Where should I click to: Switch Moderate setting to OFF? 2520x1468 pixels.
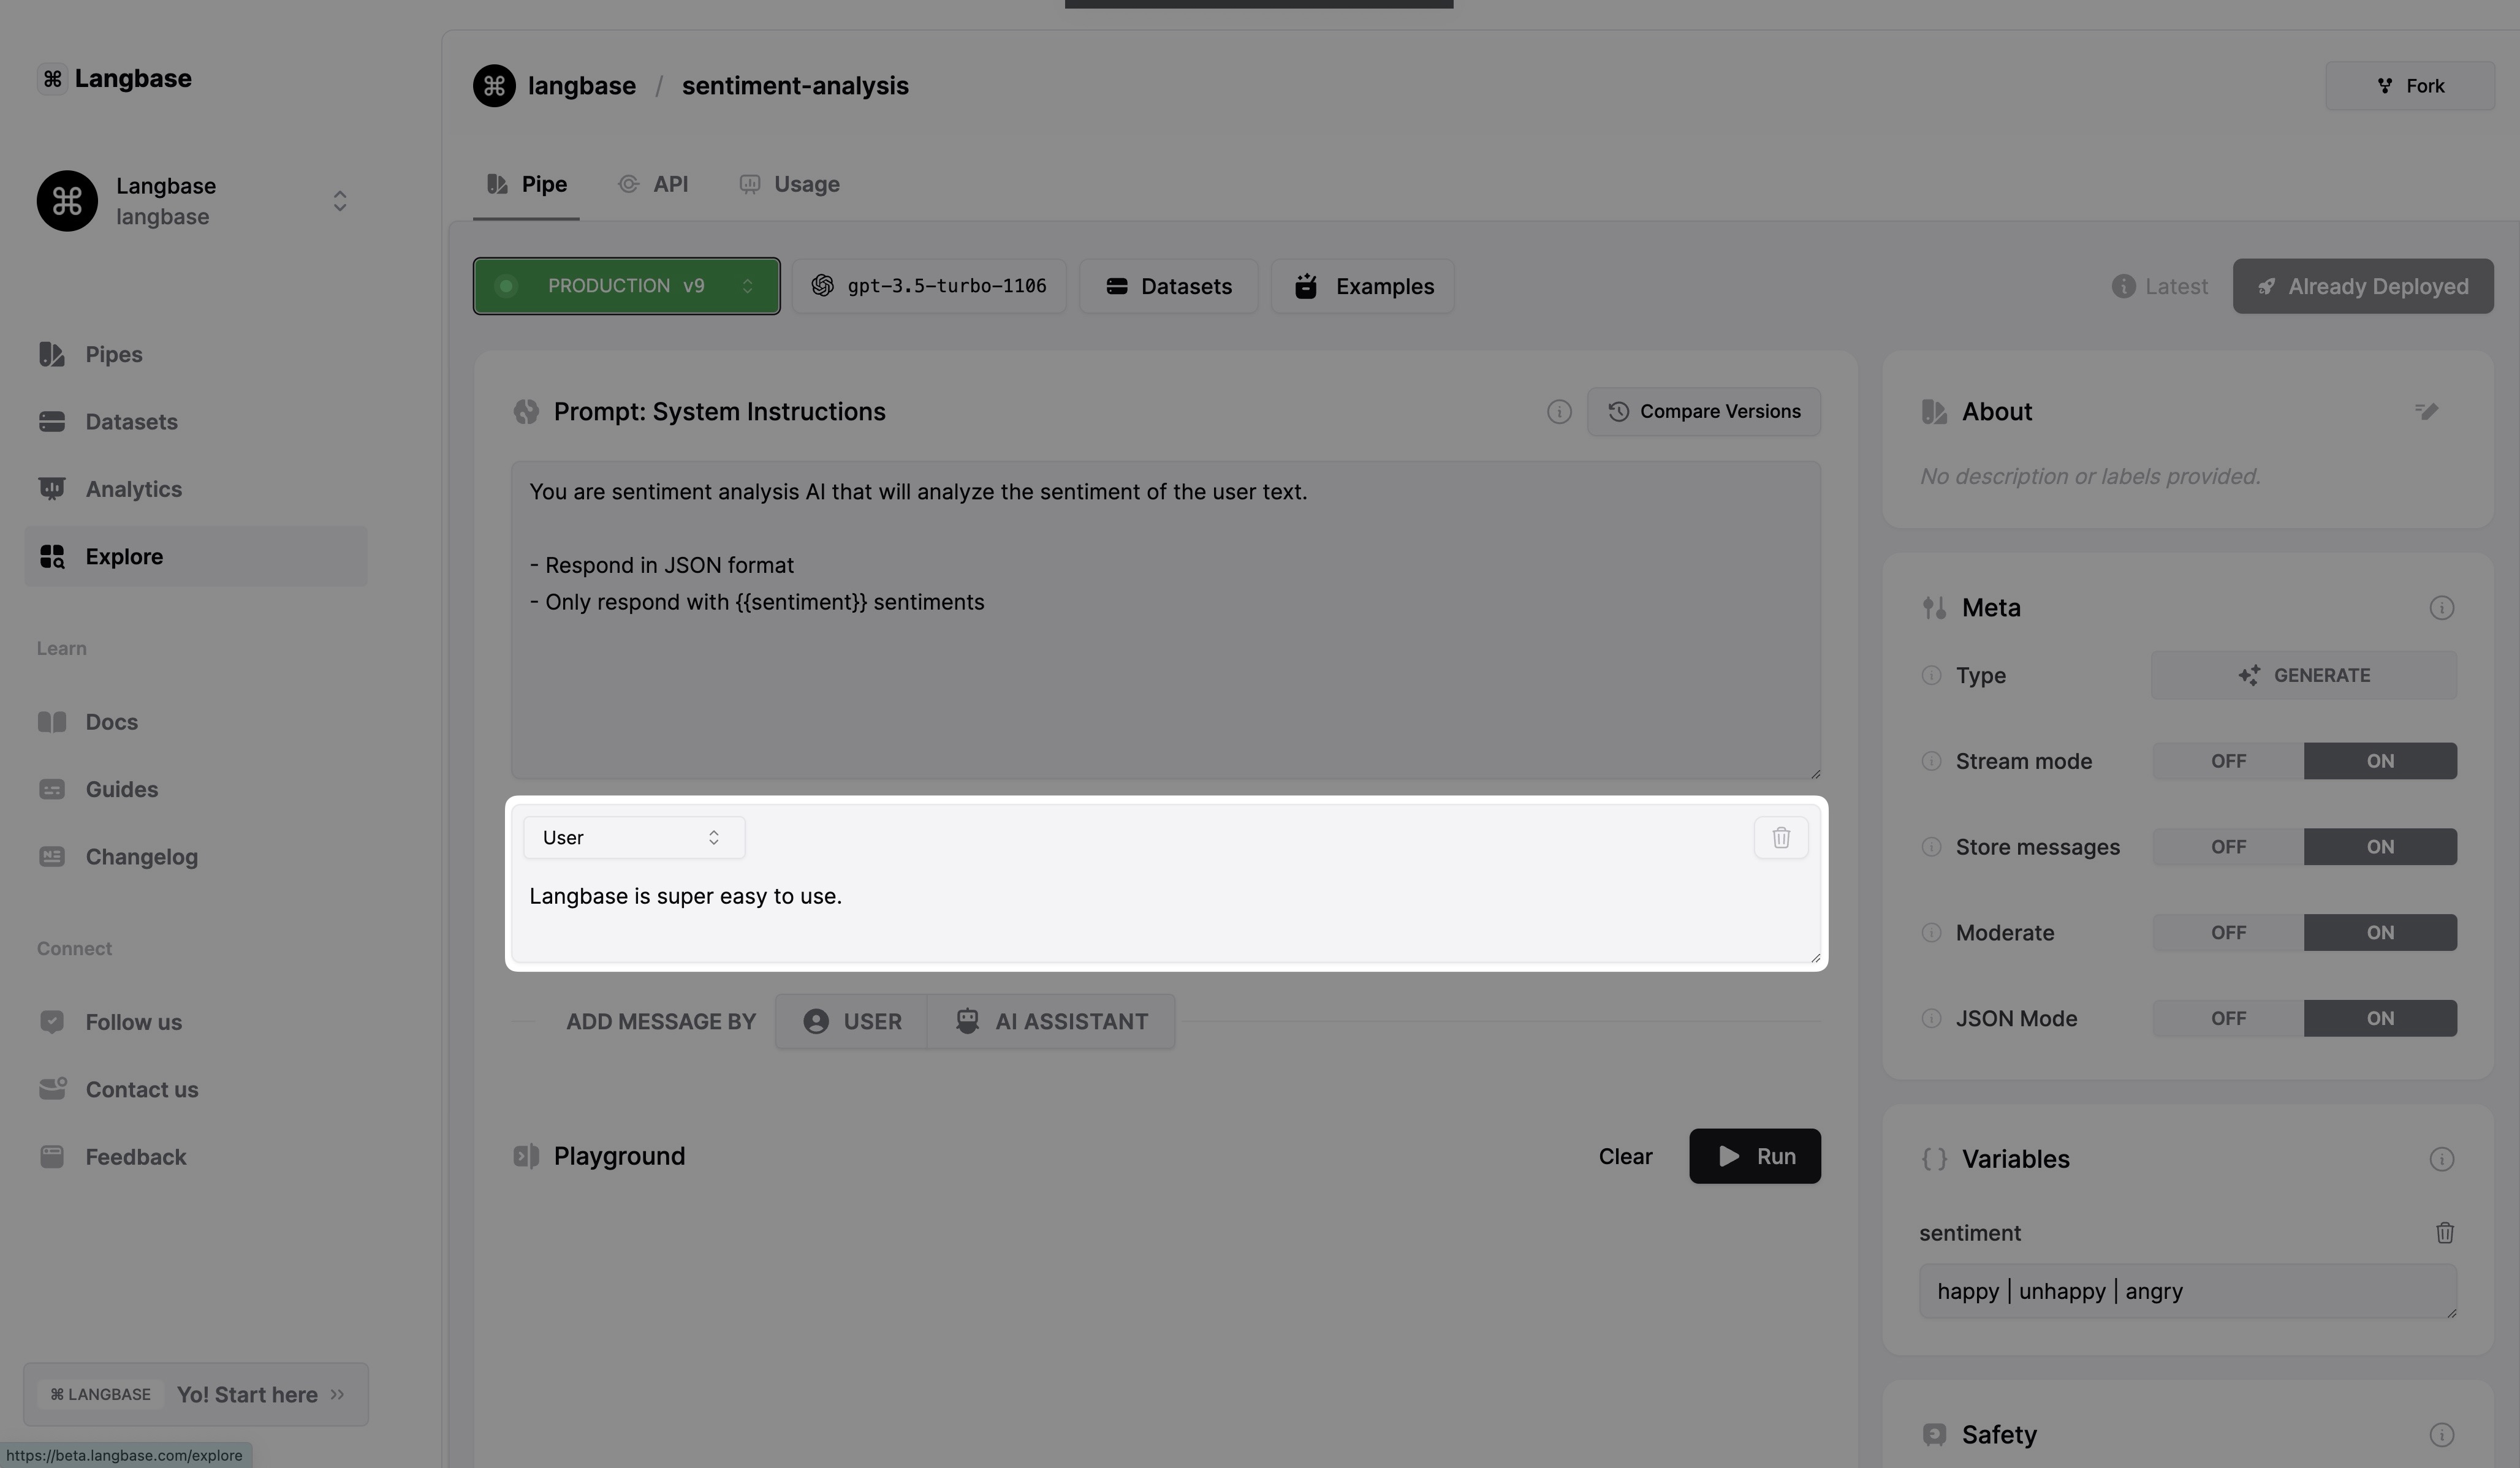(x=2227, y=933)
